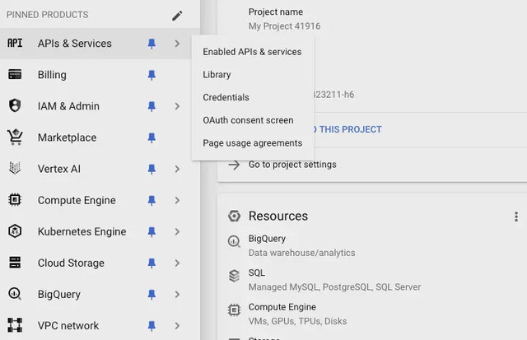Click the Cloud Storage icon in sidebar
Screen dimensions: 527x340
[15, 263]
